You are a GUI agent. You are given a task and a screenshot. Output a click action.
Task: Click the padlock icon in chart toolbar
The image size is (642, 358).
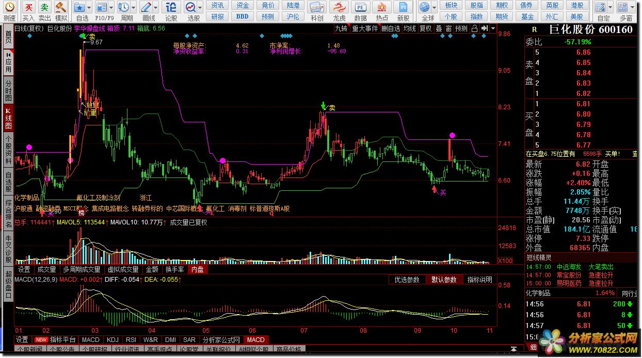[x=473, y=28]
